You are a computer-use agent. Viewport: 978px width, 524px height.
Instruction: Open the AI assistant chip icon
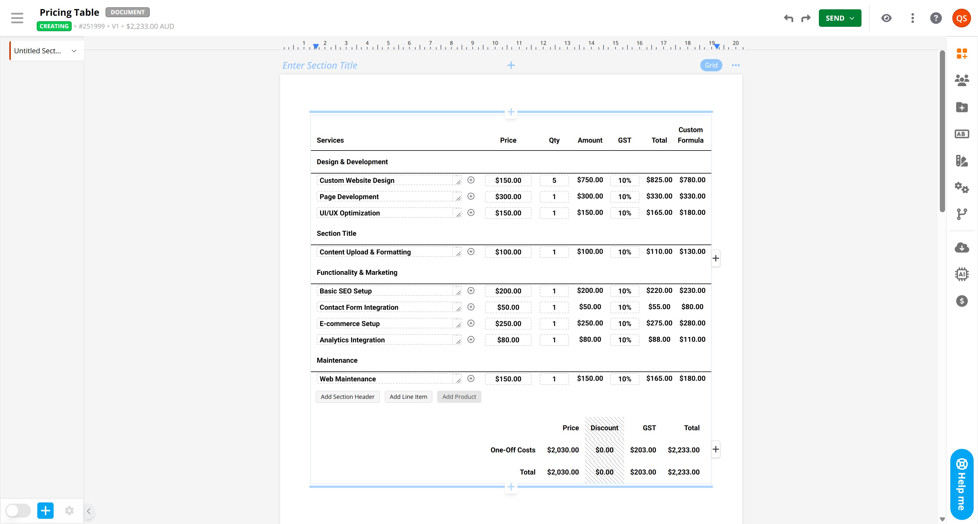pyautogui.click(x=961, y=274)
